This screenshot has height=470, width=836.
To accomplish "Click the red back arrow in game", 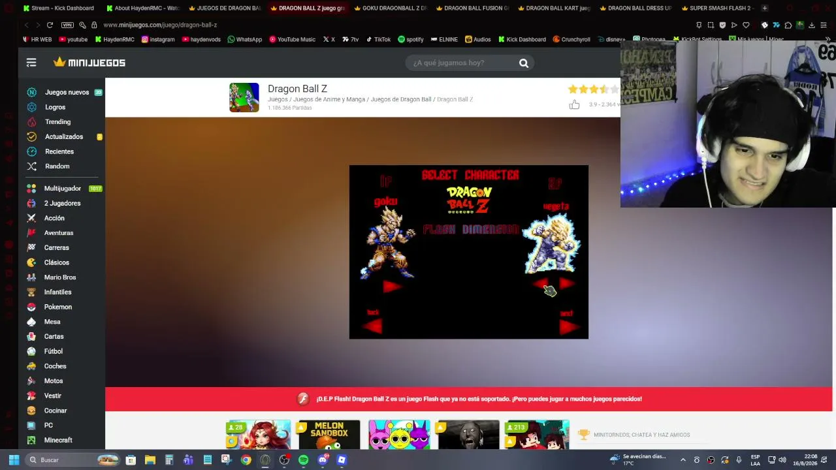I will click(x=372, y=326).
